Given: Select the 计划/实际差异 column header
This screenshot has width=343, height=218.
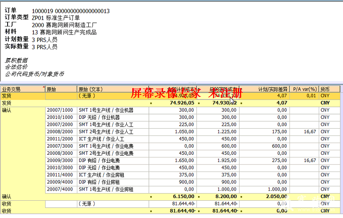Looking at the screenshot, I should tap(264, 89).
